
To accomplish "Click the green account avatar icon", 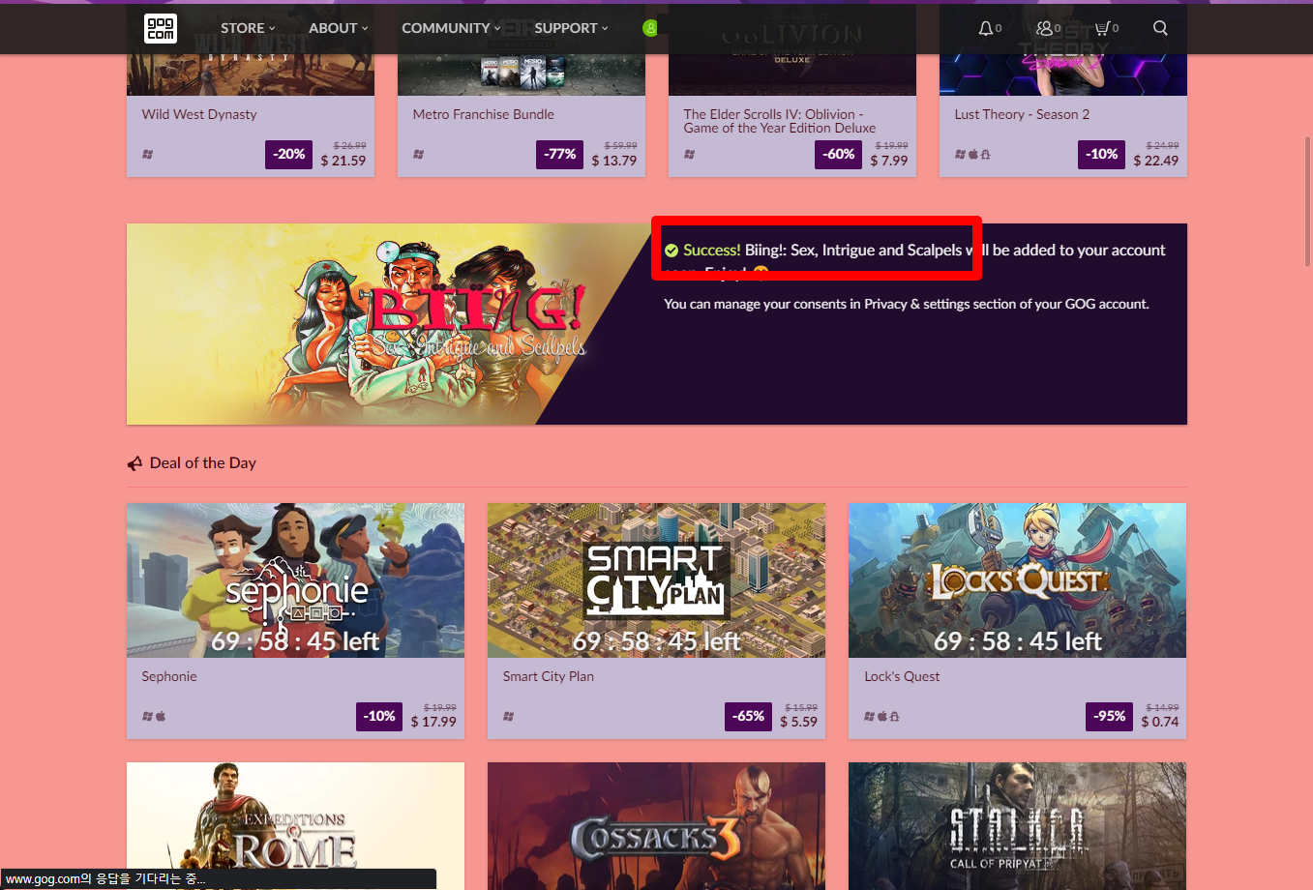I will (x=650, y=28).
